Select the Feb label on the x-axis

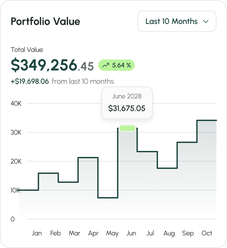point(55,233)
